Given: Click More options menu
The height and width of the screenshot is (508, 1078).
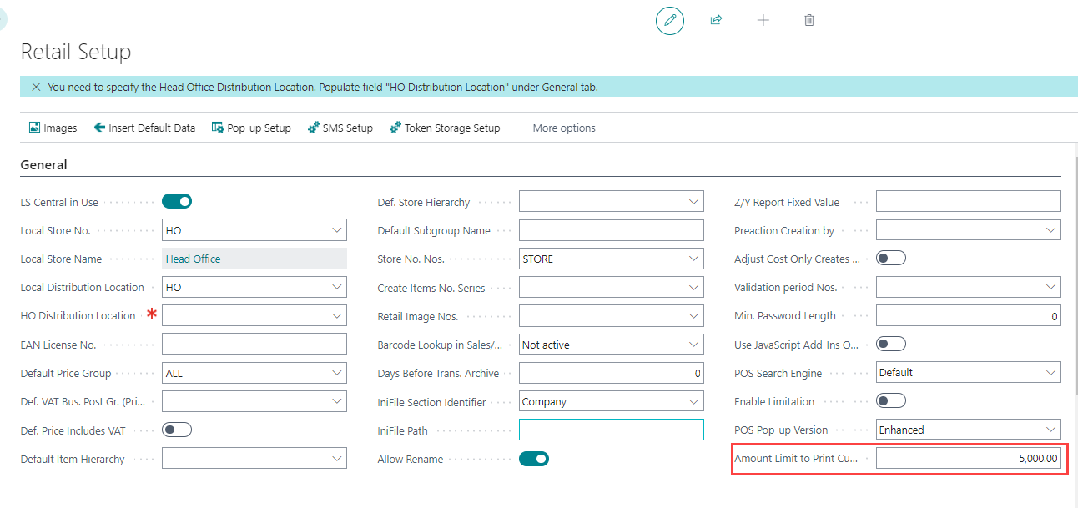Looking at the screenshot, I should [x=564, y=128].
